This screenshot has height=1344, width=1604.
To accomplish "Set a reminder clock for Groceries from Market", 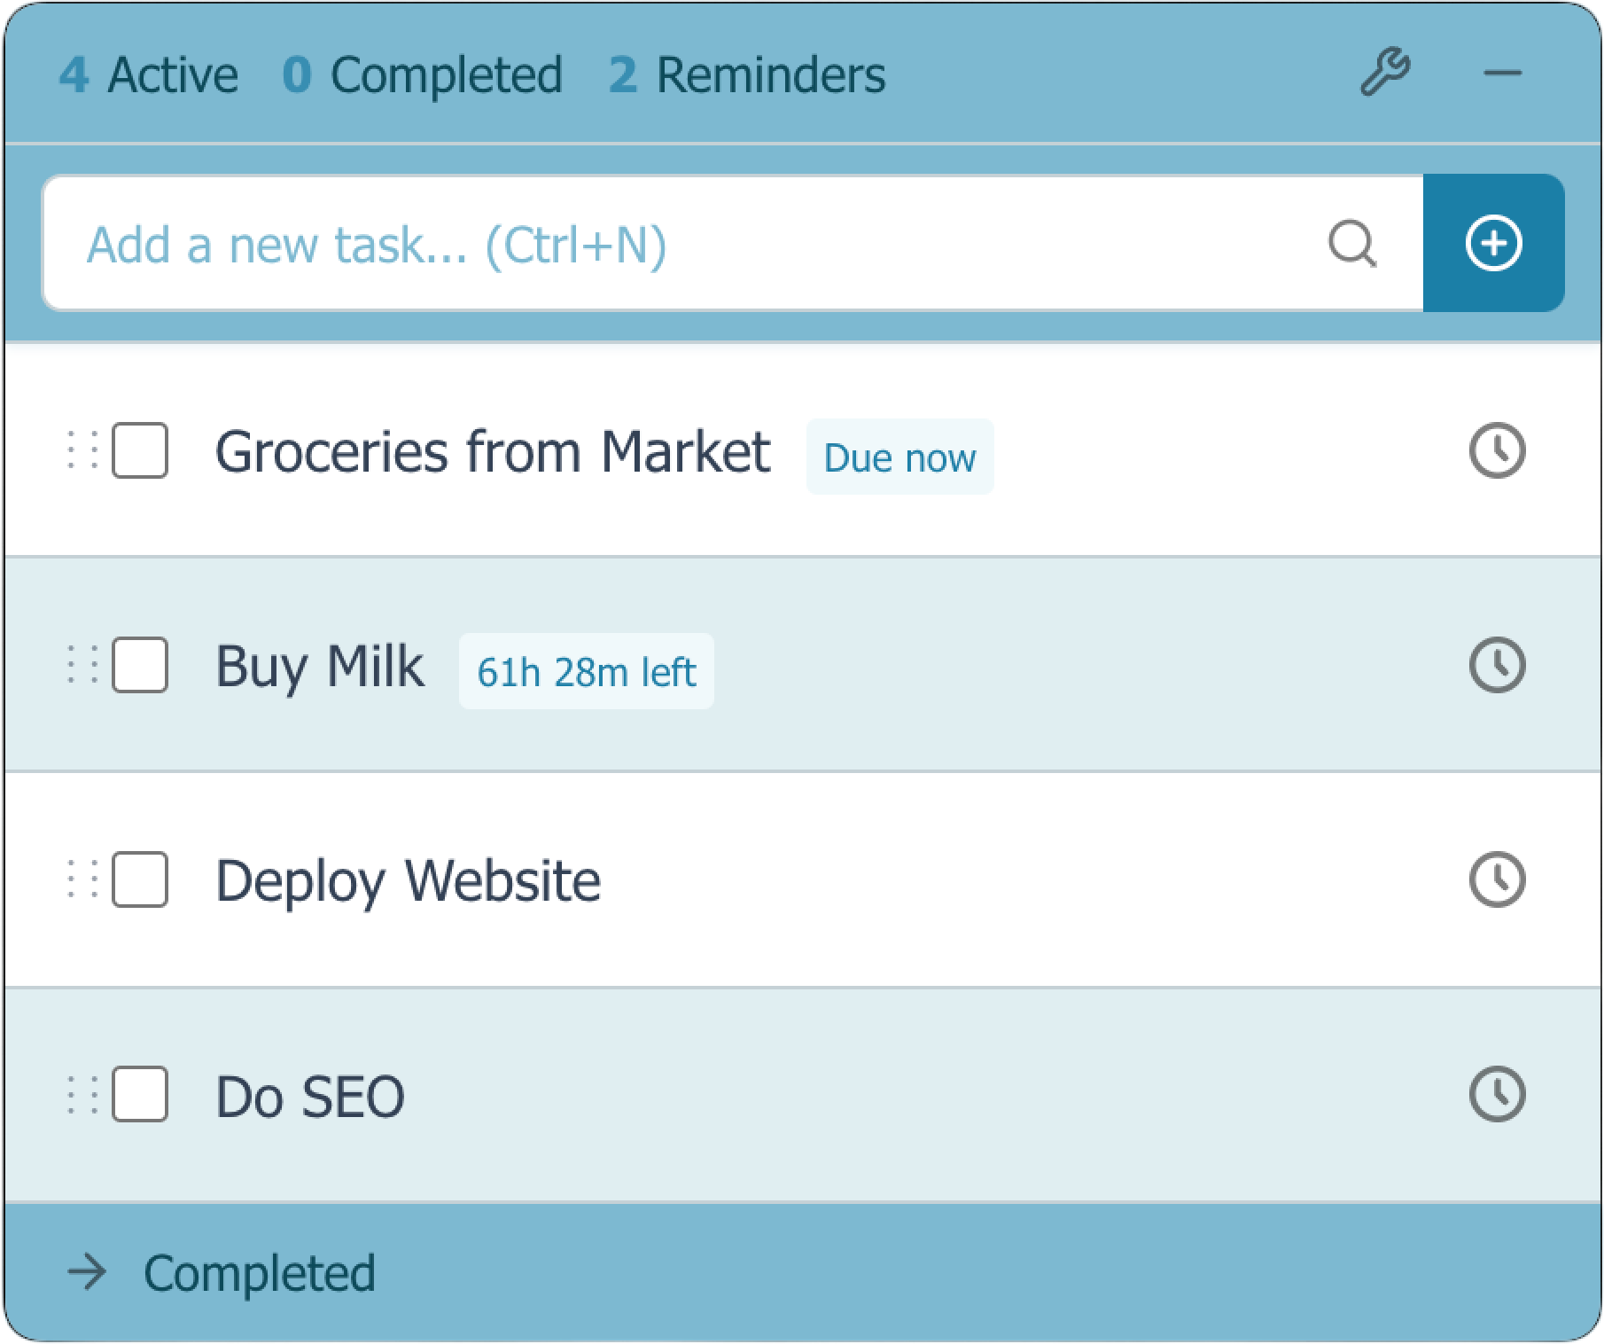I will [x=1498, y=450].
